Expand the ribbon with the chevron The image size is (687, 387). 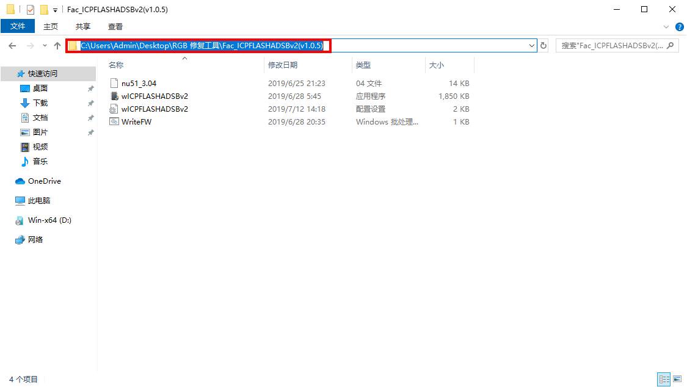click(666, 27)
